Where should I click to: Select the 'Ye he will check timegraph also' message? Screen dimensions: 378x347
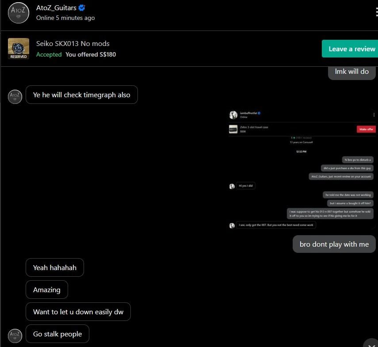[82, 95]
